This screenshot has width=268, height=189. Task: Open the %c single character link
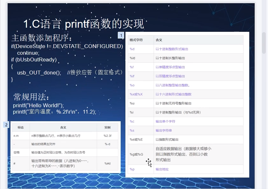132,121
